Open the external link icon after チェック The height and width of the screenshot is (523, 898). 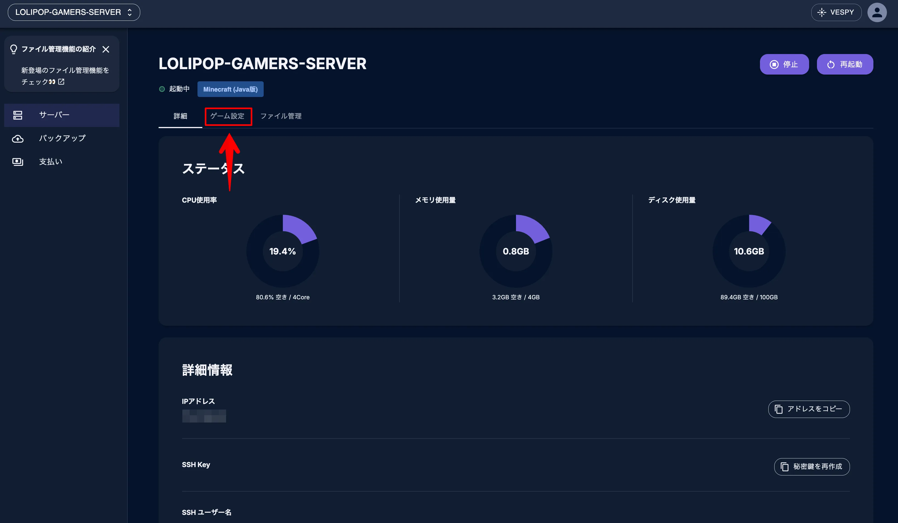coord(61,82)
